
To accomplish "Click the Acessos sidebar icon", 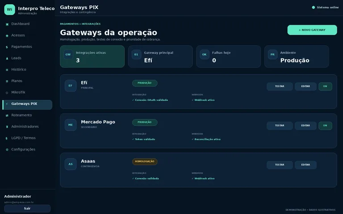I will point(7,35).
